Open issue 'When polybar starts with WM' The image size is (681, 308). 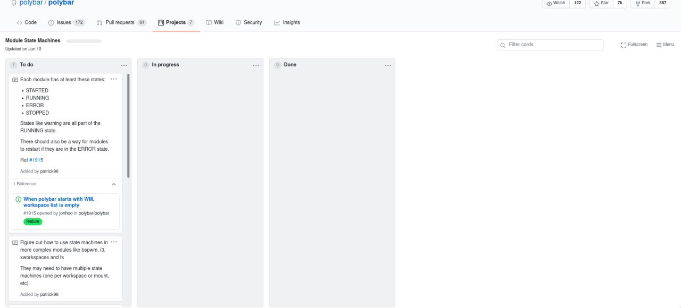tap(59, 202)
